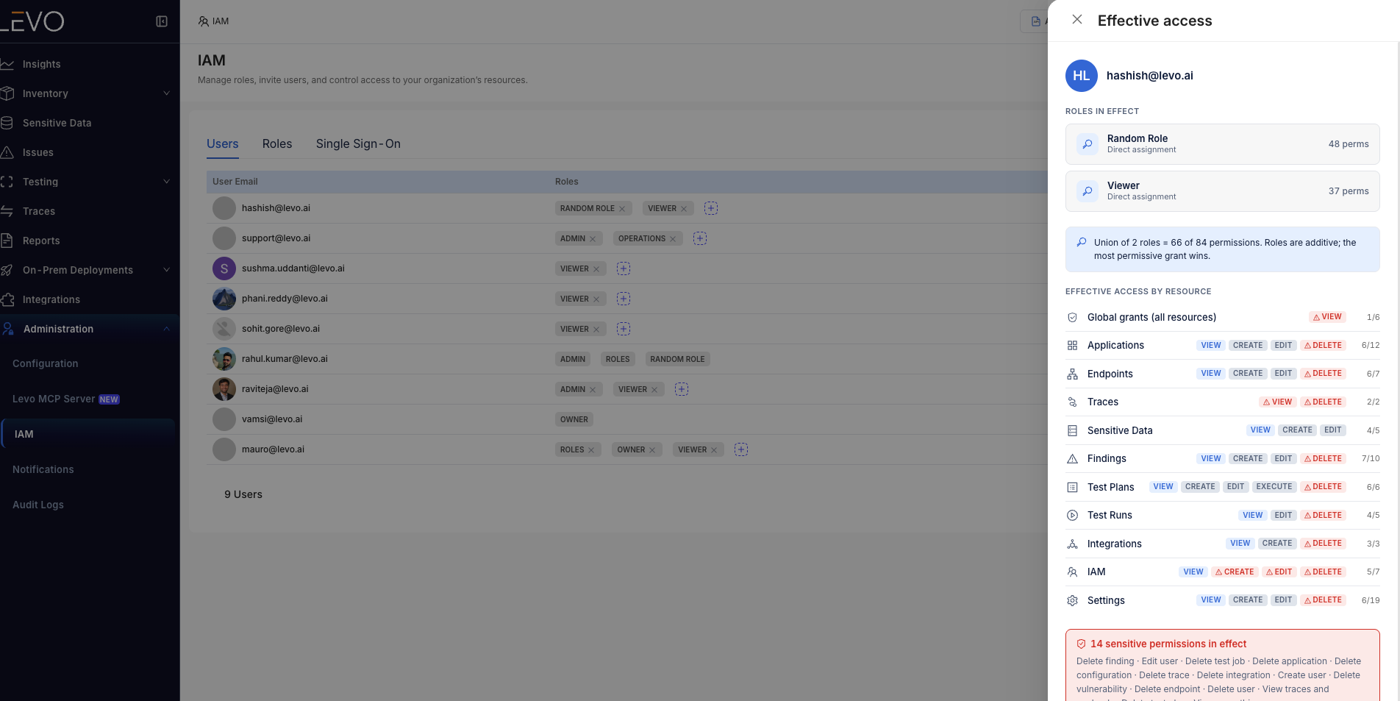This screenshot has width=1400, height=701.
Task: Click the Applications resource row label
Action: point(1115,346)
